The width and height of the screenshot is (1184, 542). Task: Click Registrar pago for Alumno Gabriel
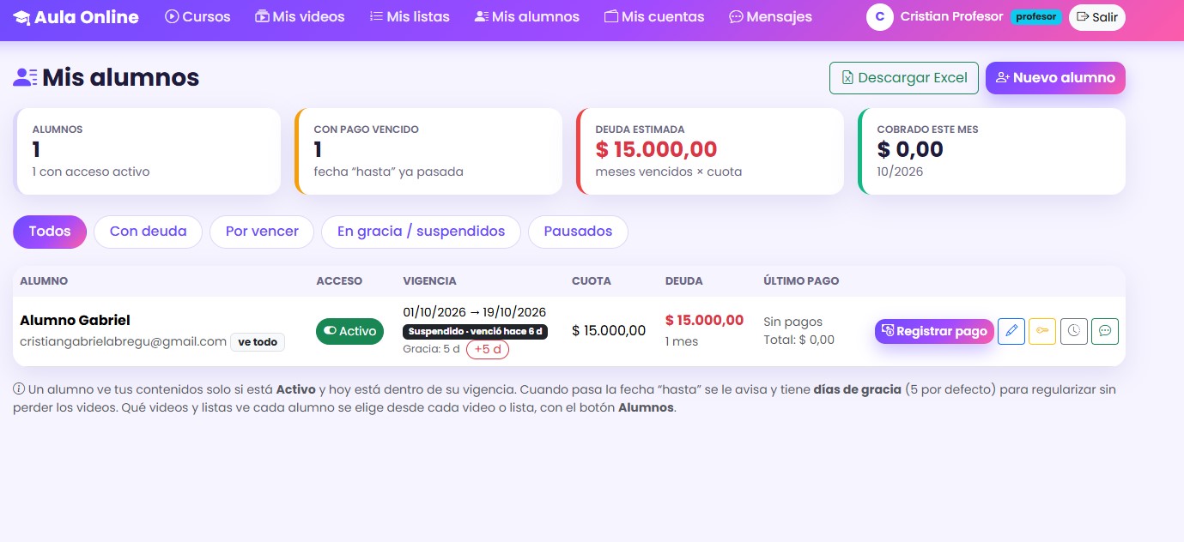pyautogui.click(x=934, y=331)
